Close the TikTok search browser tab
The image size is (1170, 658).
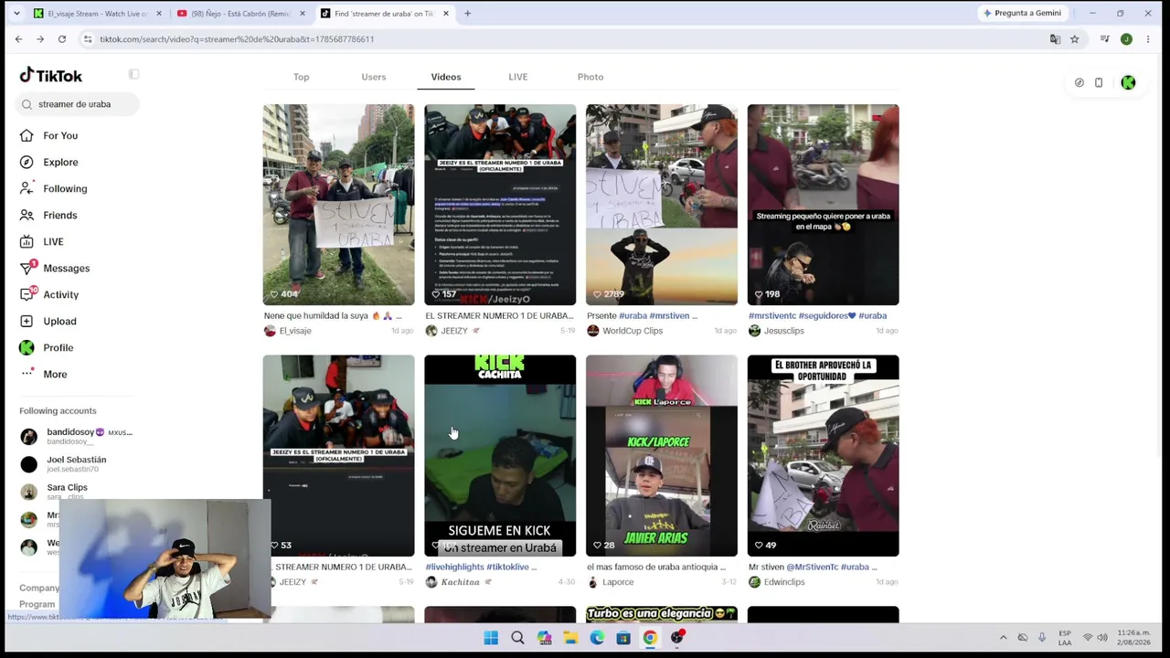coord(446,14)
